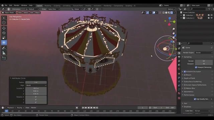Exclude Collection 2 using its checkbox
214x120 pixels.
209,18
